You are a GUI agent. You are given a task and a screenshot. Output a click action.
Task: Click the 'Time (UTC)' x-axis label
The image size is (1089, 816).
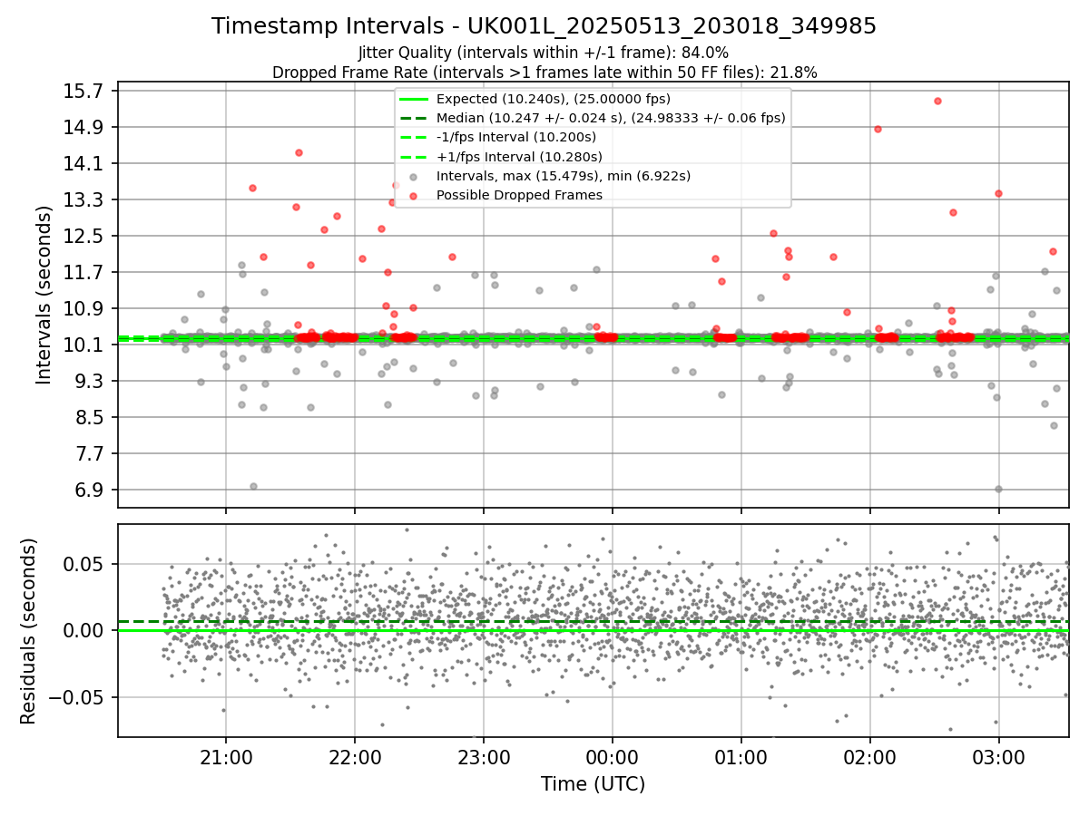coord(593,784)
